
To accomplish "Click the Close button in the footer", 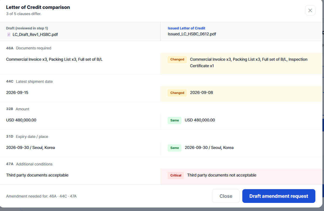I will click(x=226, y=196).
